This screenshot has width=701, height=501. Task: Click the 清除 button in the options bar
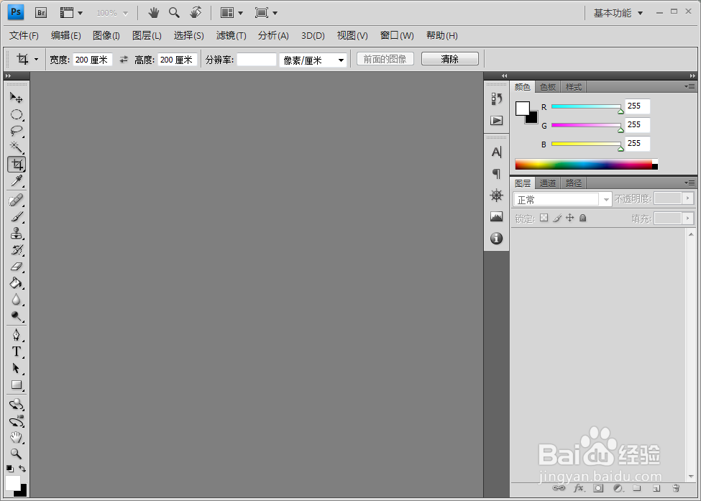point(449,59)
